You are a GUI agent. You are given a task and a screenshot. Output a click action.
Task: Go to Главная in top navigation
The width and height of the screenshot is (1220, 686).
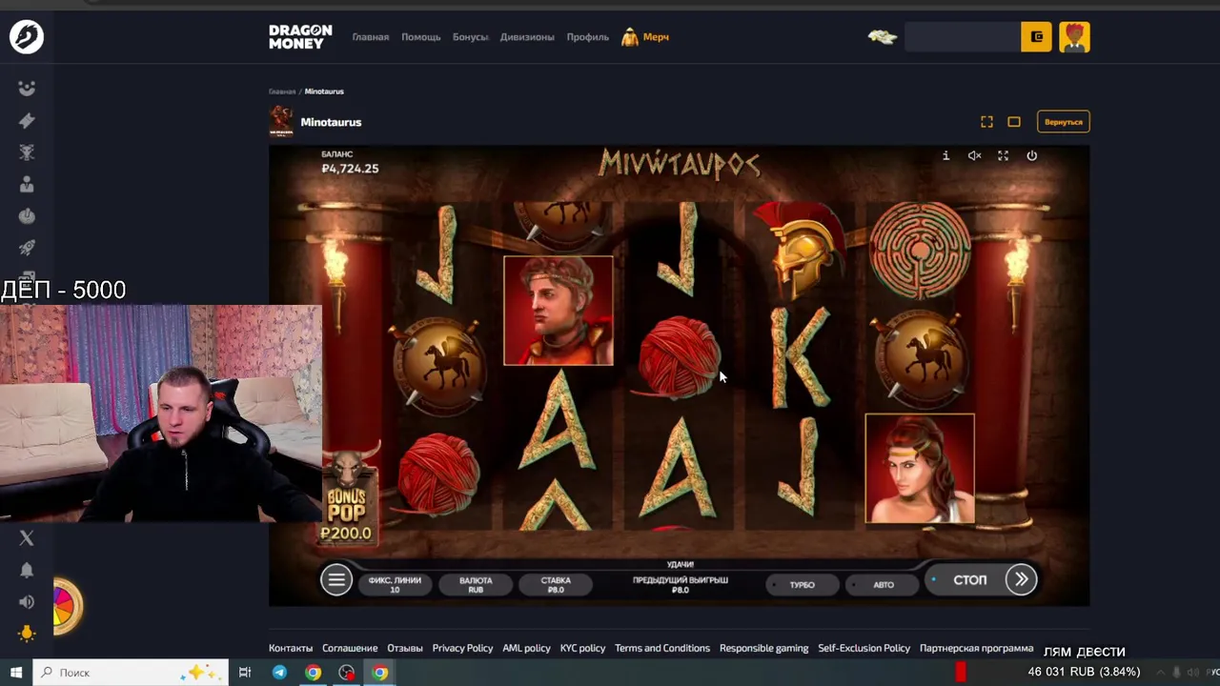[371, 37]
